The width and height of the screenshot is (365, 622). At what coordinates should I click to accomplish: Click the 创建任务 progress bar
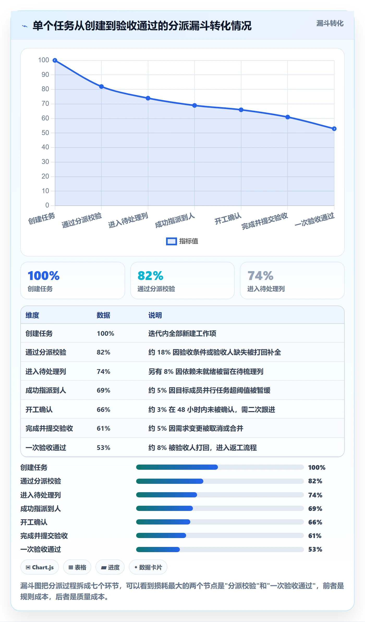(220, 467)
